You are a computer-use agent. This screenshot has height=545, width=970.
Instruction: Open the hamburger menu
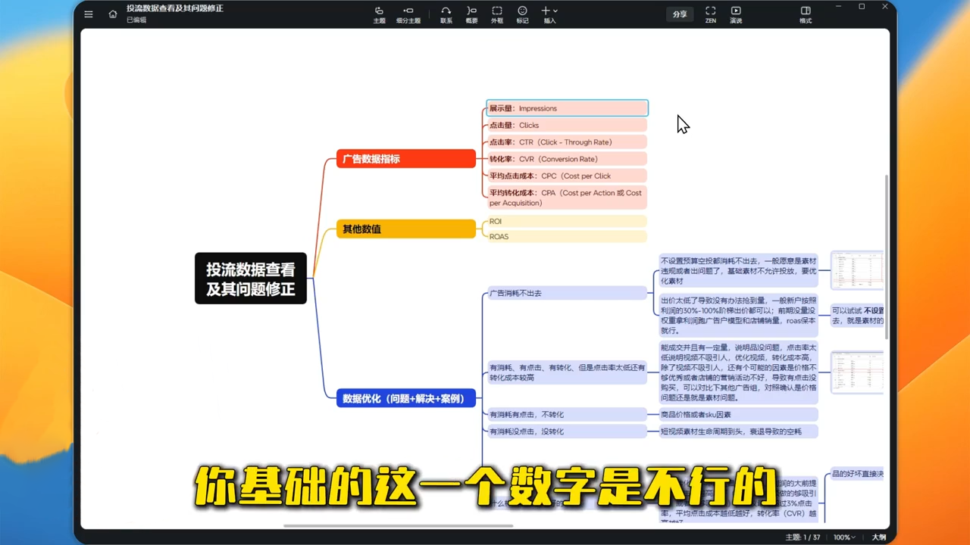point(88,14)
